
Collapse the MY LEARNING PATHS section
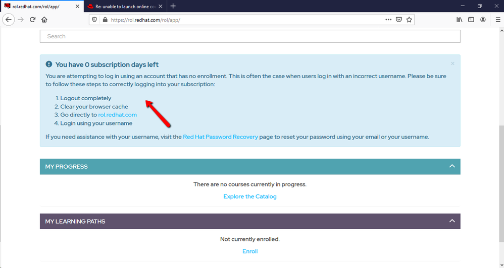point(452,221)
